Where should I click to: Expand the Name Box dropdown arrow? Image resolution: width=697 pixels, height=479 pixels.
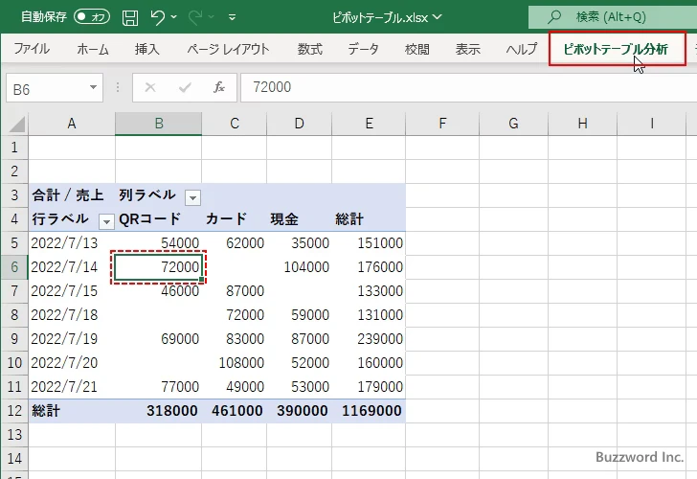click(x=94, y=87)
